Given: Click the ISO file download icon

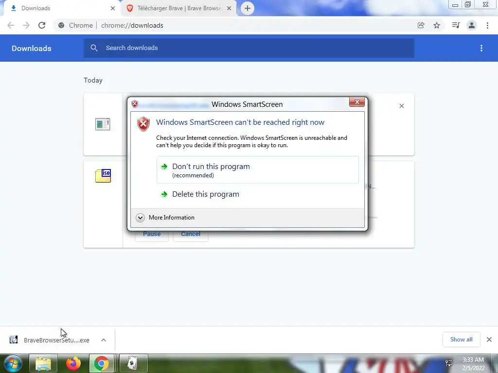Looking at the screenshot, I should [x=103, y=176].
